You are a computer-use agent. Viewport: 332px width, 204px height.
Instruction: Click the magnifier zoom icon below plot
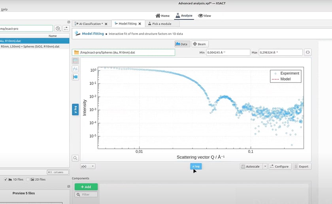click(x=75, y=158)
